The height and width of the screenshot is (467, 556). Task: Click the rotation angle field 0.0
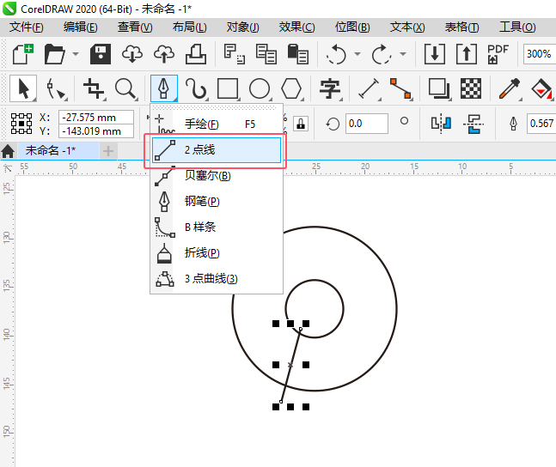[x=367, y=124]
